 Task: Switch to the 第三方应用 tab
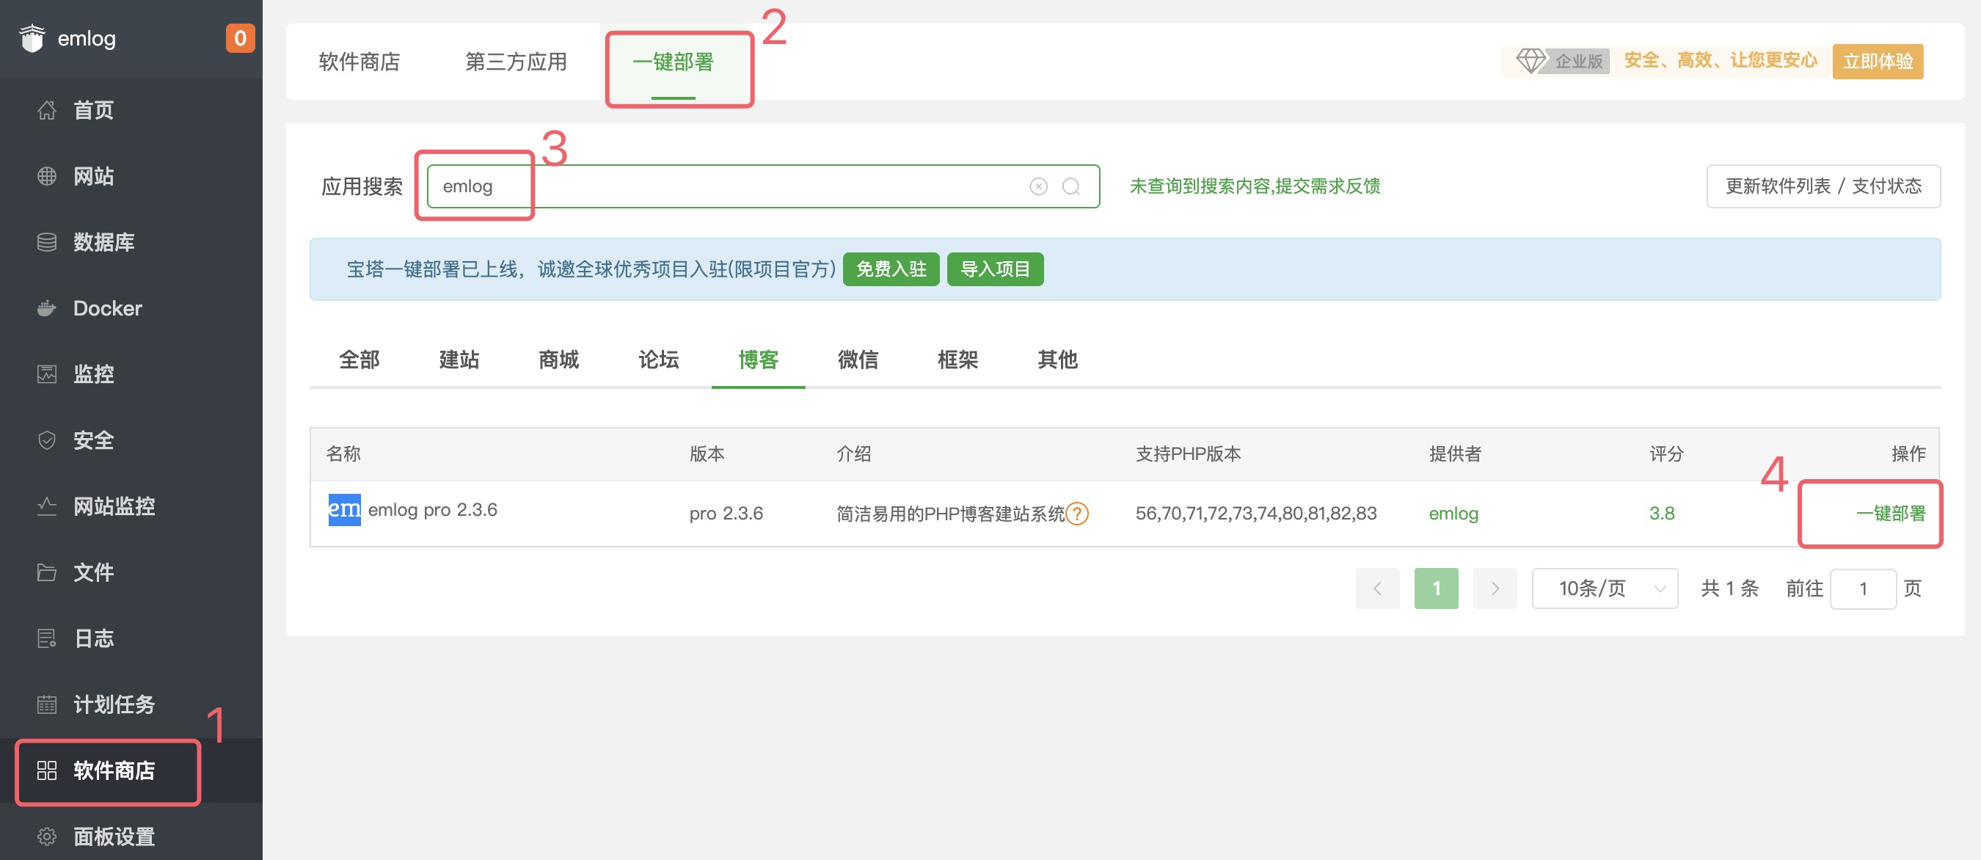[x=516, y=62]
